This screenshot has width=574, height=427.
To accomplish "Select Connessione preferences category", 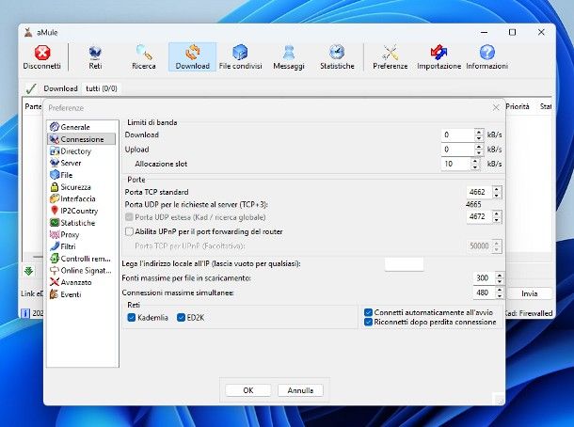I will [83, 139].
